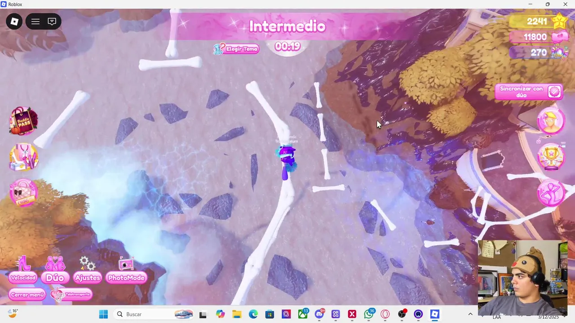Screen dimensions: 575x323
Task: Open the Roblox logo menu
Action: click(x=14, y=21)
